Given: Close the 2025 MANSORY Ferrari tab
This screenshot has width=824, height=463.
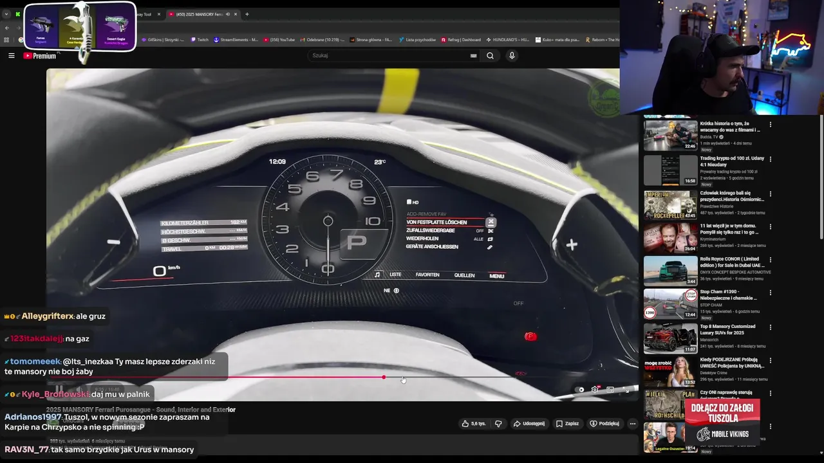Looking at the screenshot, I should pyautogui.click(x=236, y=14).
